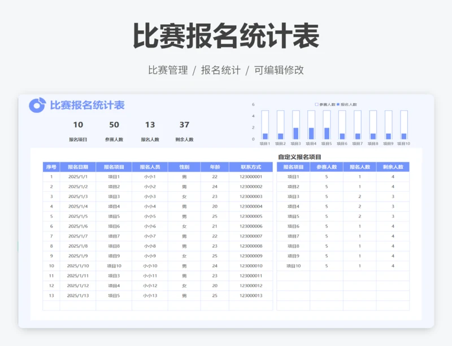Select the 报名人员 column header
This screenshot has height=346, width=452.
(150, 167)
